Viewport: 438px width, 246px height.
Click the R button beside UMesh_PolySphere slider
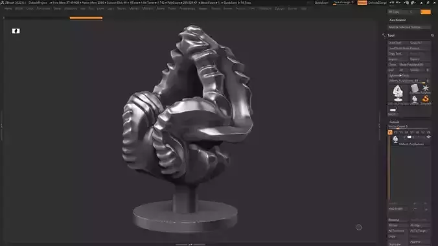pos(428,81)
